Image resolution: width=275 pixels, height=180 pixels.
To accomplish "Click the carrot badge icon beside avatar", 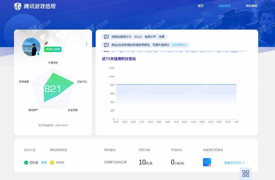I will click(46, 43).
